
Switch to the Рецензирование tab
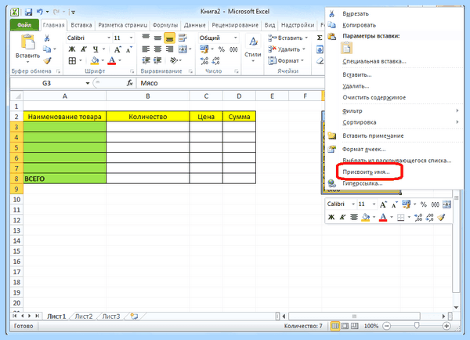(x=235, y=25)
